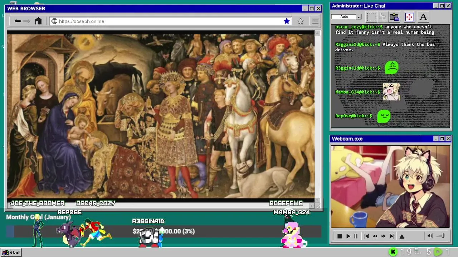Fast forward in the Webcam.exe player
458x257 pixels.
click(383, 236)
